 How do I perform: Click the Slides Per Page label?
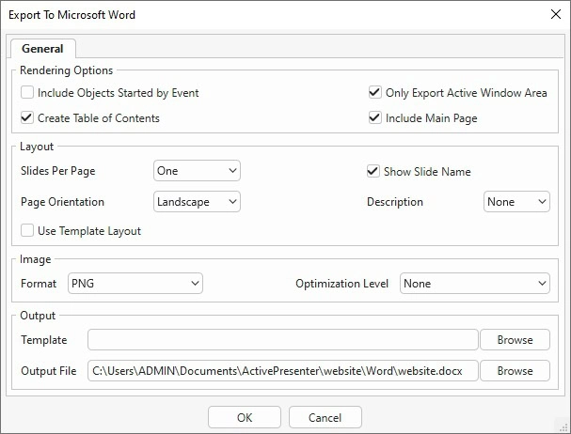tap(58, 171)
